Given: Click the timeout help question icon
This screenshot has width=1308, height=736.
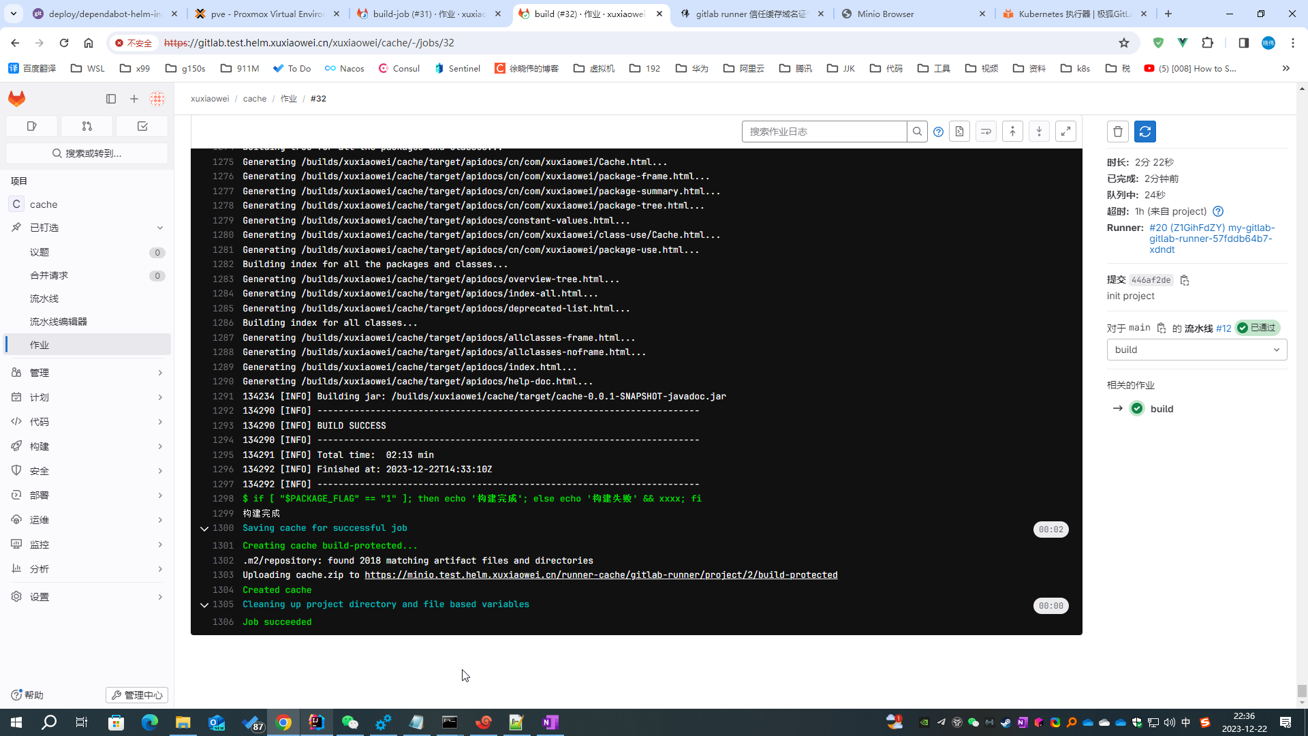Looking at the screenshot, I should pos(1218,211).
